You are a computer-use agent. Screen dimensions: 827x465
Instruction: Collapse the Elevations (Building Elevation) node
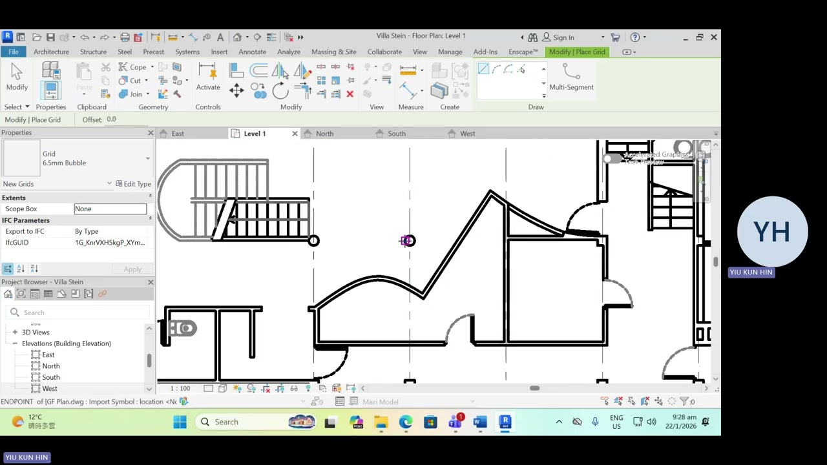[x=15, y=344]
